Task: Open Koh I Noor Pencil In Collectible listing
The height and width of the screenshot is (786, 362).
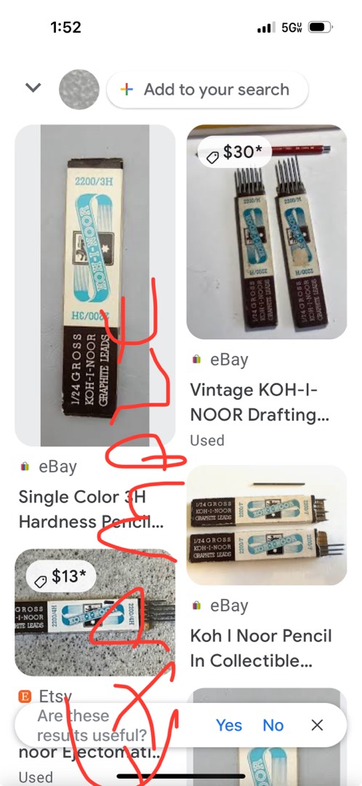Action: tap(261, 648)
